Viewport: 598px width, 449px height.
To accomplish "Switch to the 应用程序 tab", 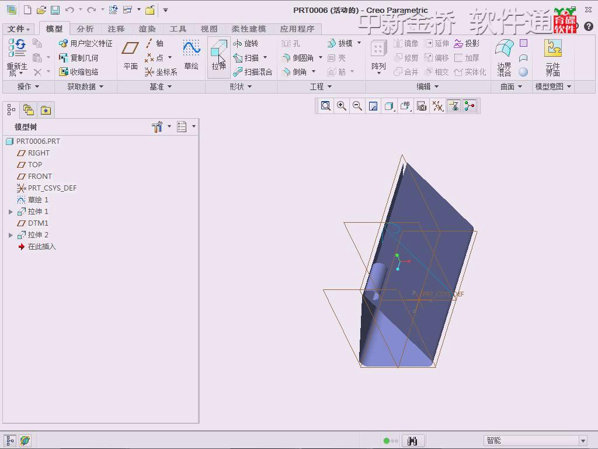I will coord(297,29).
